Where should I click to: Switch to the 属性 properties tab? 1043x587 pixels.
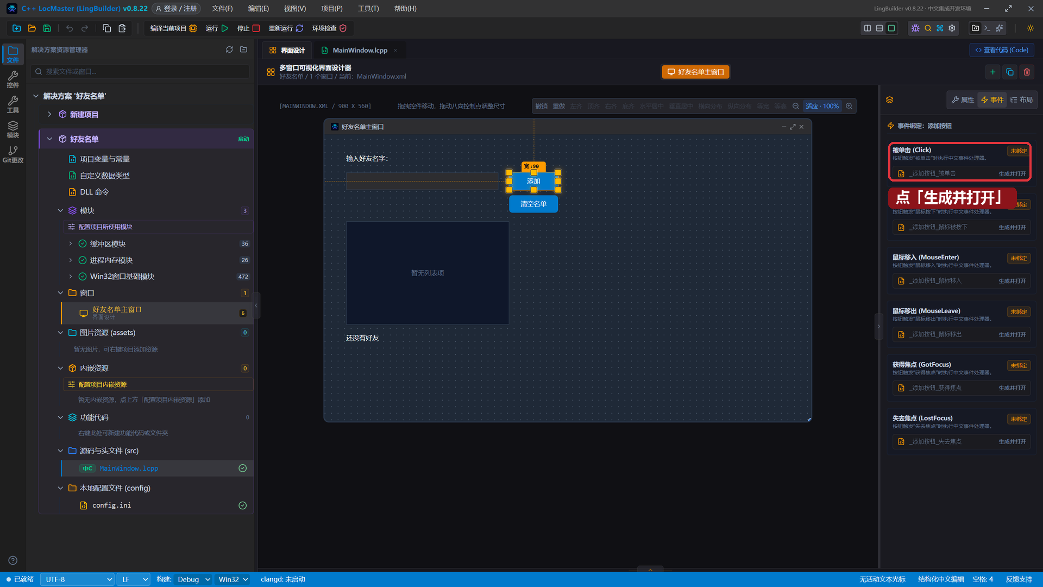pyautogui.click(x=963, y=100)
